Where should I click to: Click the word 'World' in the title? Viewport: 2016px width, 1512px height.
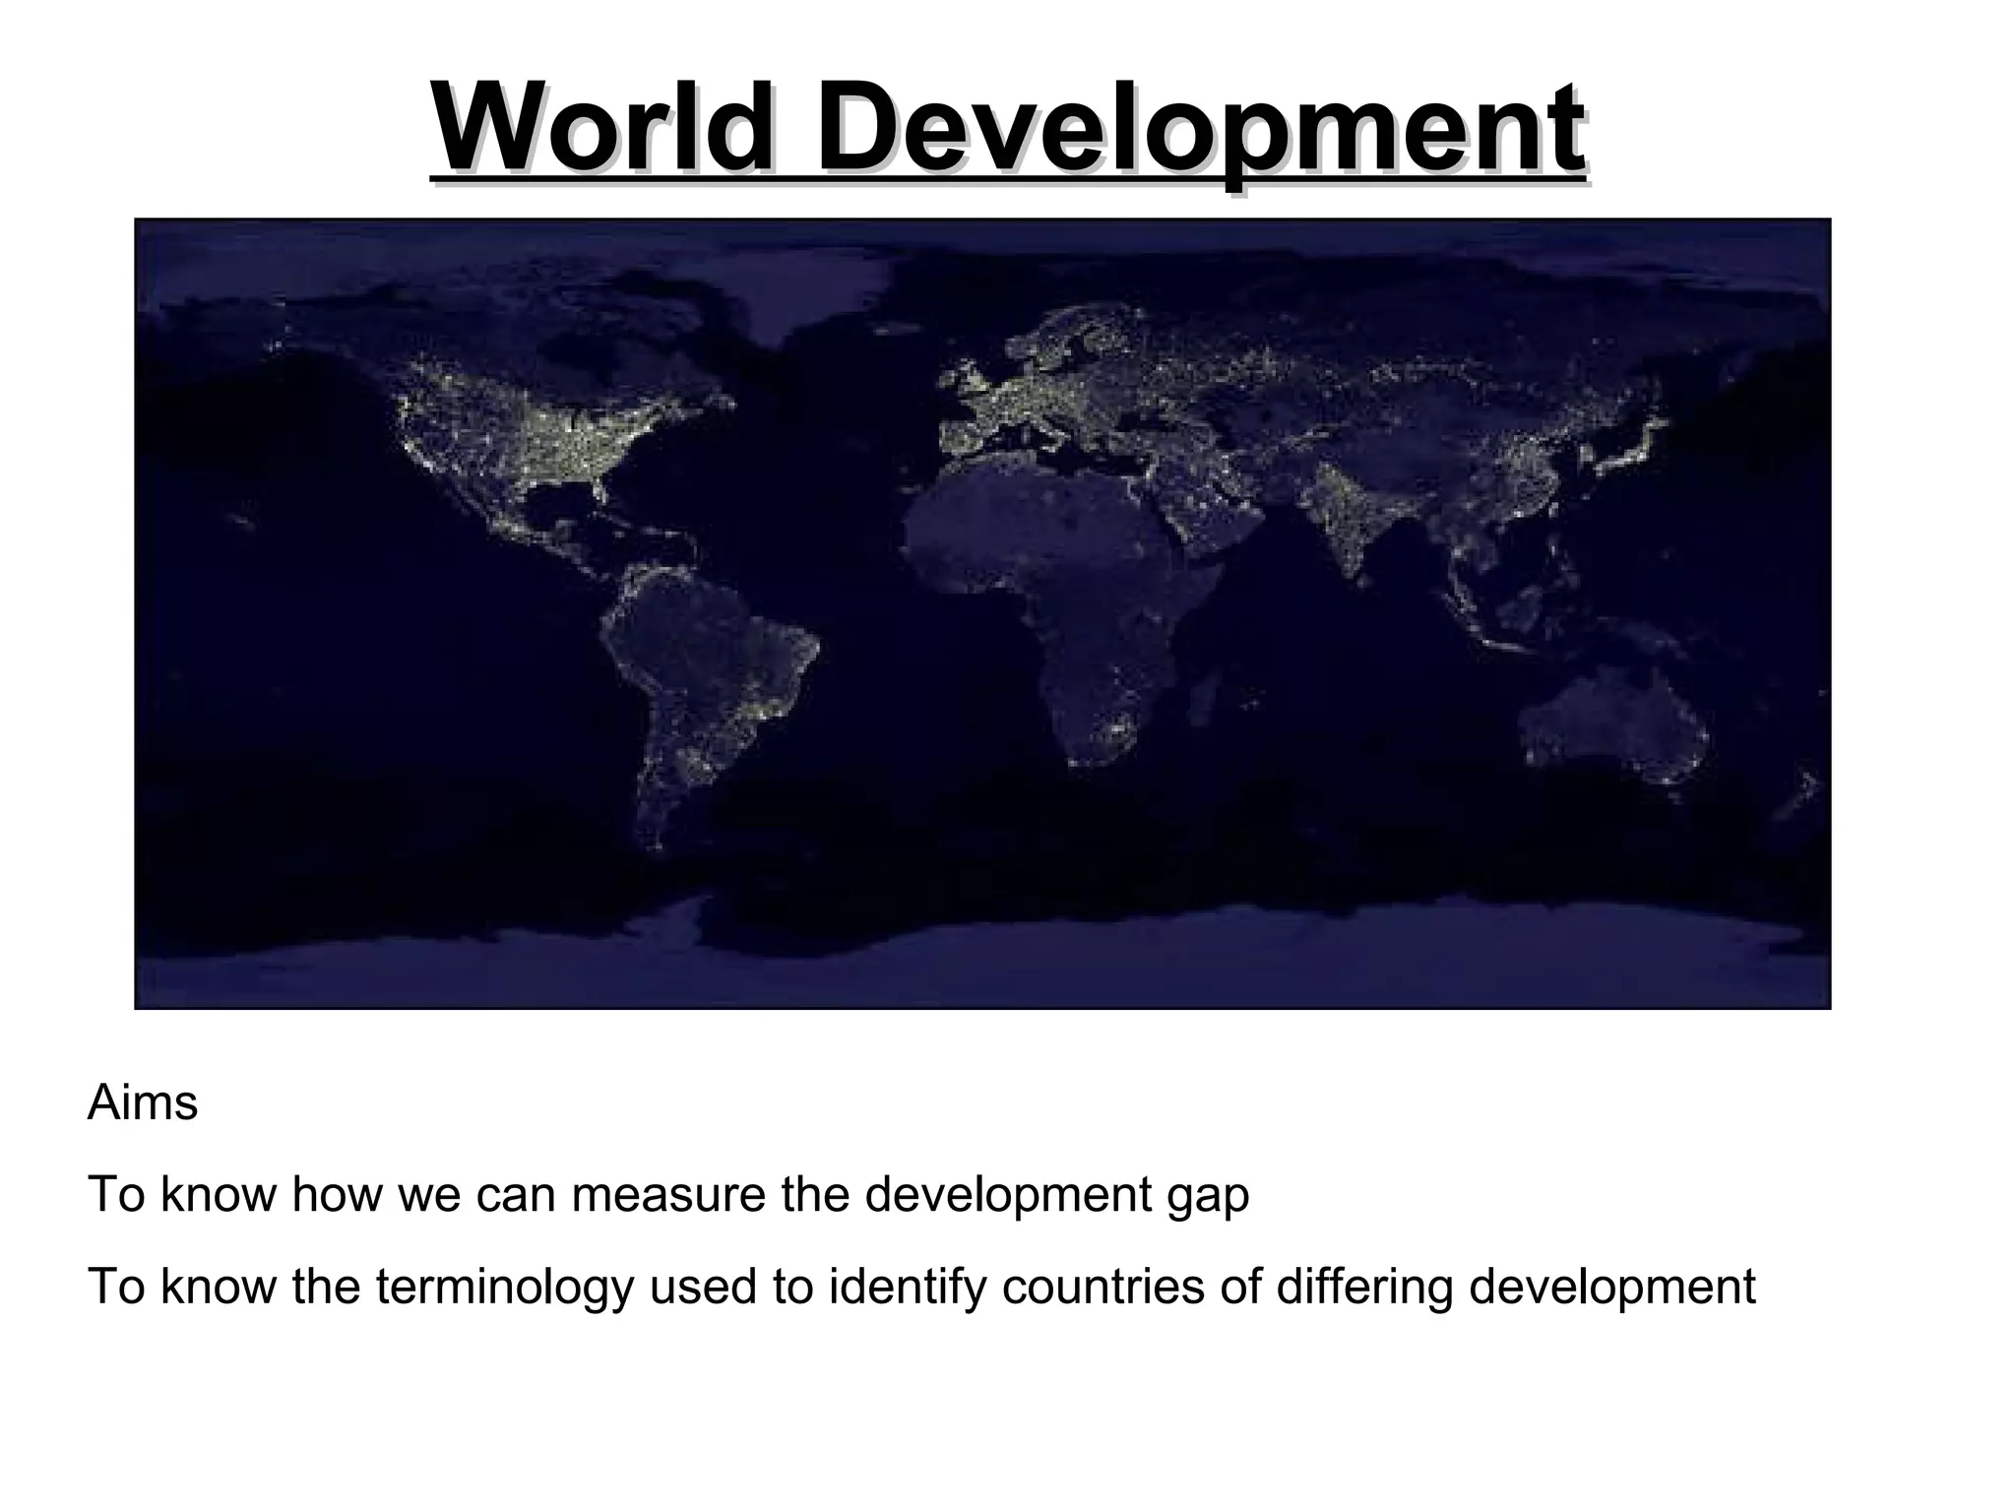(602, 130)
